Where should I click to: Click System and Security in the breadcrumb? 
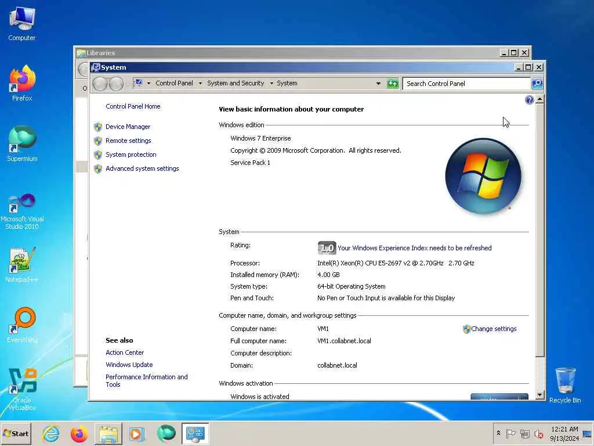click(236, 83)
